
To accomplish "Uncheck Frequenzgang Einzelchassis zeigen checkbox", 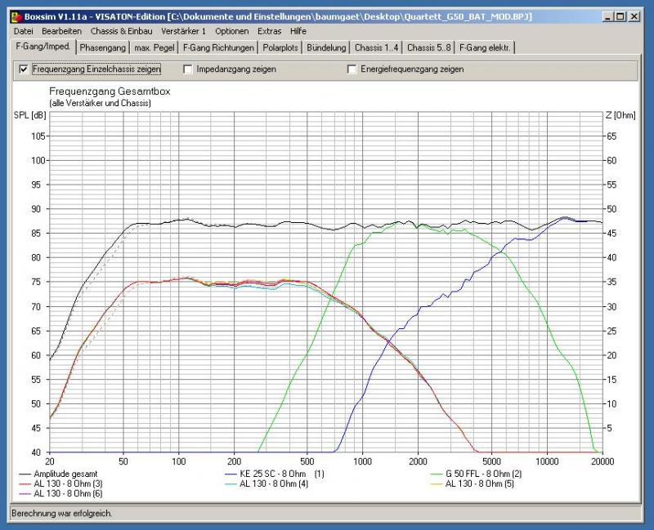I will [23, 69].
